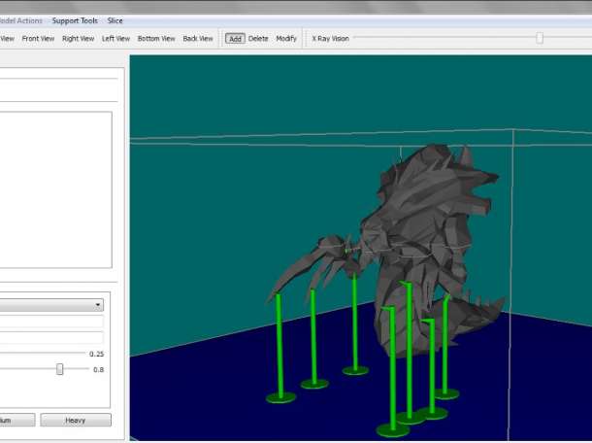Activate the Add support mode
592x443 pixels.
[235, 39]
